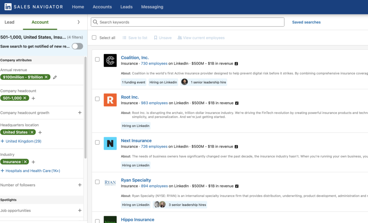View Next Insurance's 726 employees

[154, 147]
